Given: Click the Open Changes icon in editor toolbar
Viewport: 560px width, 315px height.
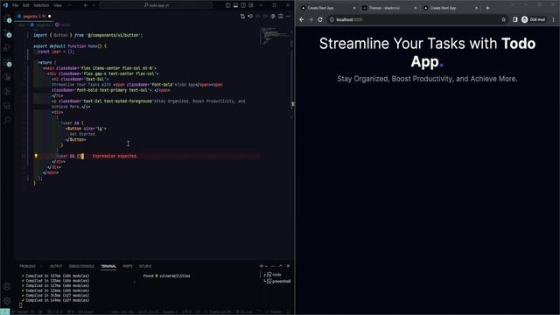Looking at the screenshot, I should click(242, 17).
